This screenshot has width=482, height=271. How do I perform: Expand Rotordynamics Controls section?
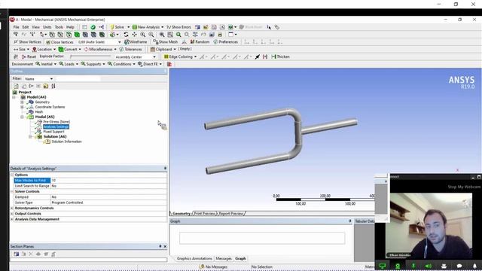12,208
